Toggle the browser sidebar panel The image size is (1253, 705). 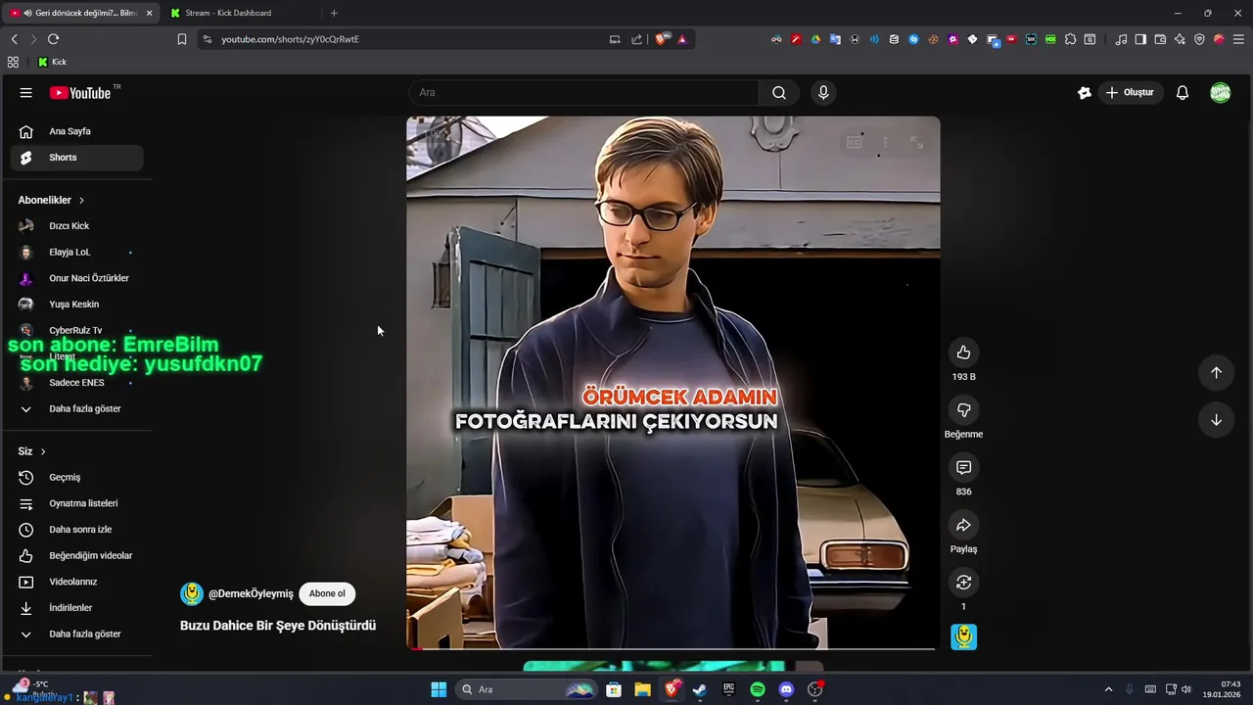point(1140,39)
